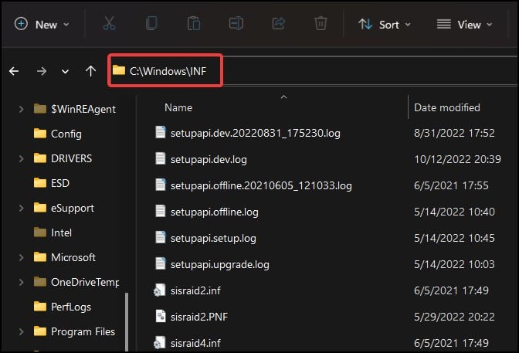Screen dimensions: 519x353
Task: Go forward with the right arrow
Action: (x=42, y=71)
